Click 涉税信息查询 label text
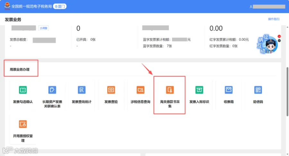The height and width of the screenshot is (156, 289). point(140,102)
